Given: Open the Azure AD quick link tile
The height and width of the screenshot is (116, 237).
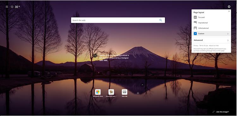Looking at the screenshot, I should click(111, 93).
